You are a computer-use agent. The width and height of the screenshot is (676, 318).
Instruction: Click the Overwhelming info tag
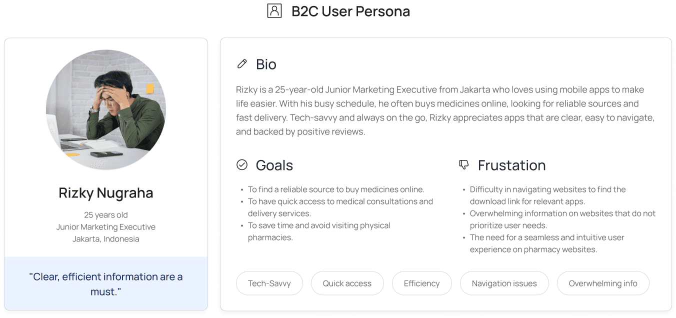click(x=603, y=283)
